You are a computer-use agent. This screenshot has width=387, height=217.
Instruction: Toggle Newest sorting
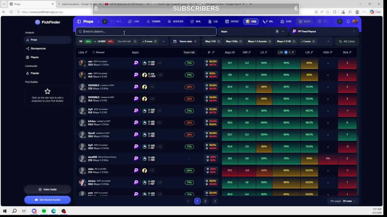point(98,52)
